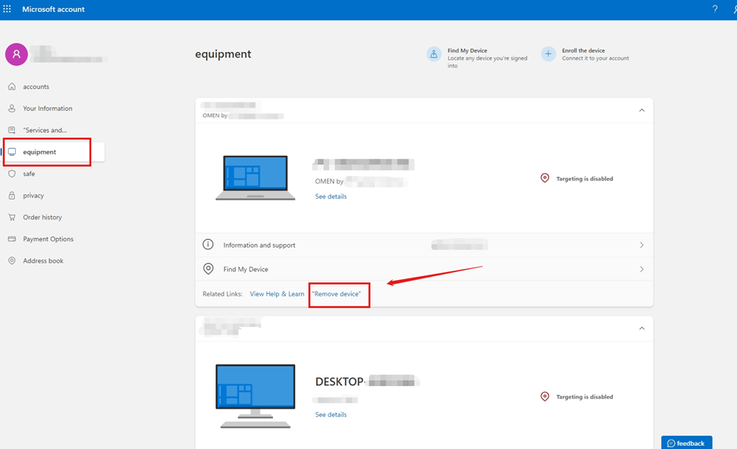
Task: Click the accounts home icon
Action: [x=12, y=86]
